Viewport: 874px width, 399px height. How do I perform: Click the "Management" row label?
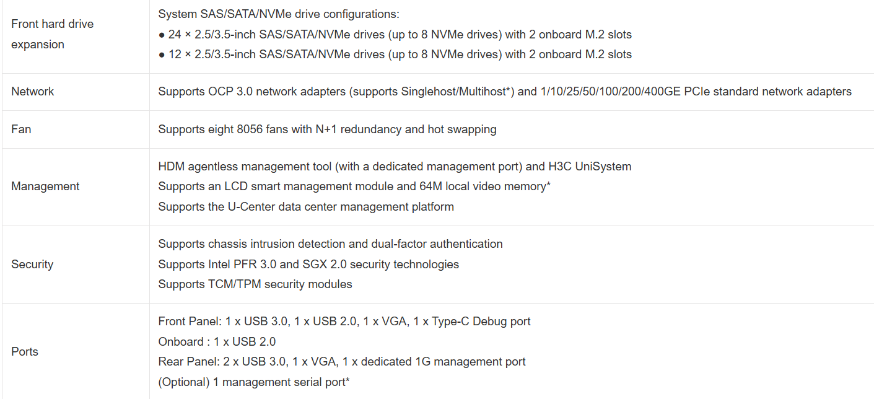pos(45,186)
